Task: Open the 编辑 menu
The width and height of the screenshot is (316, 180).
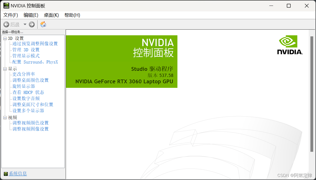Action: 30,15
